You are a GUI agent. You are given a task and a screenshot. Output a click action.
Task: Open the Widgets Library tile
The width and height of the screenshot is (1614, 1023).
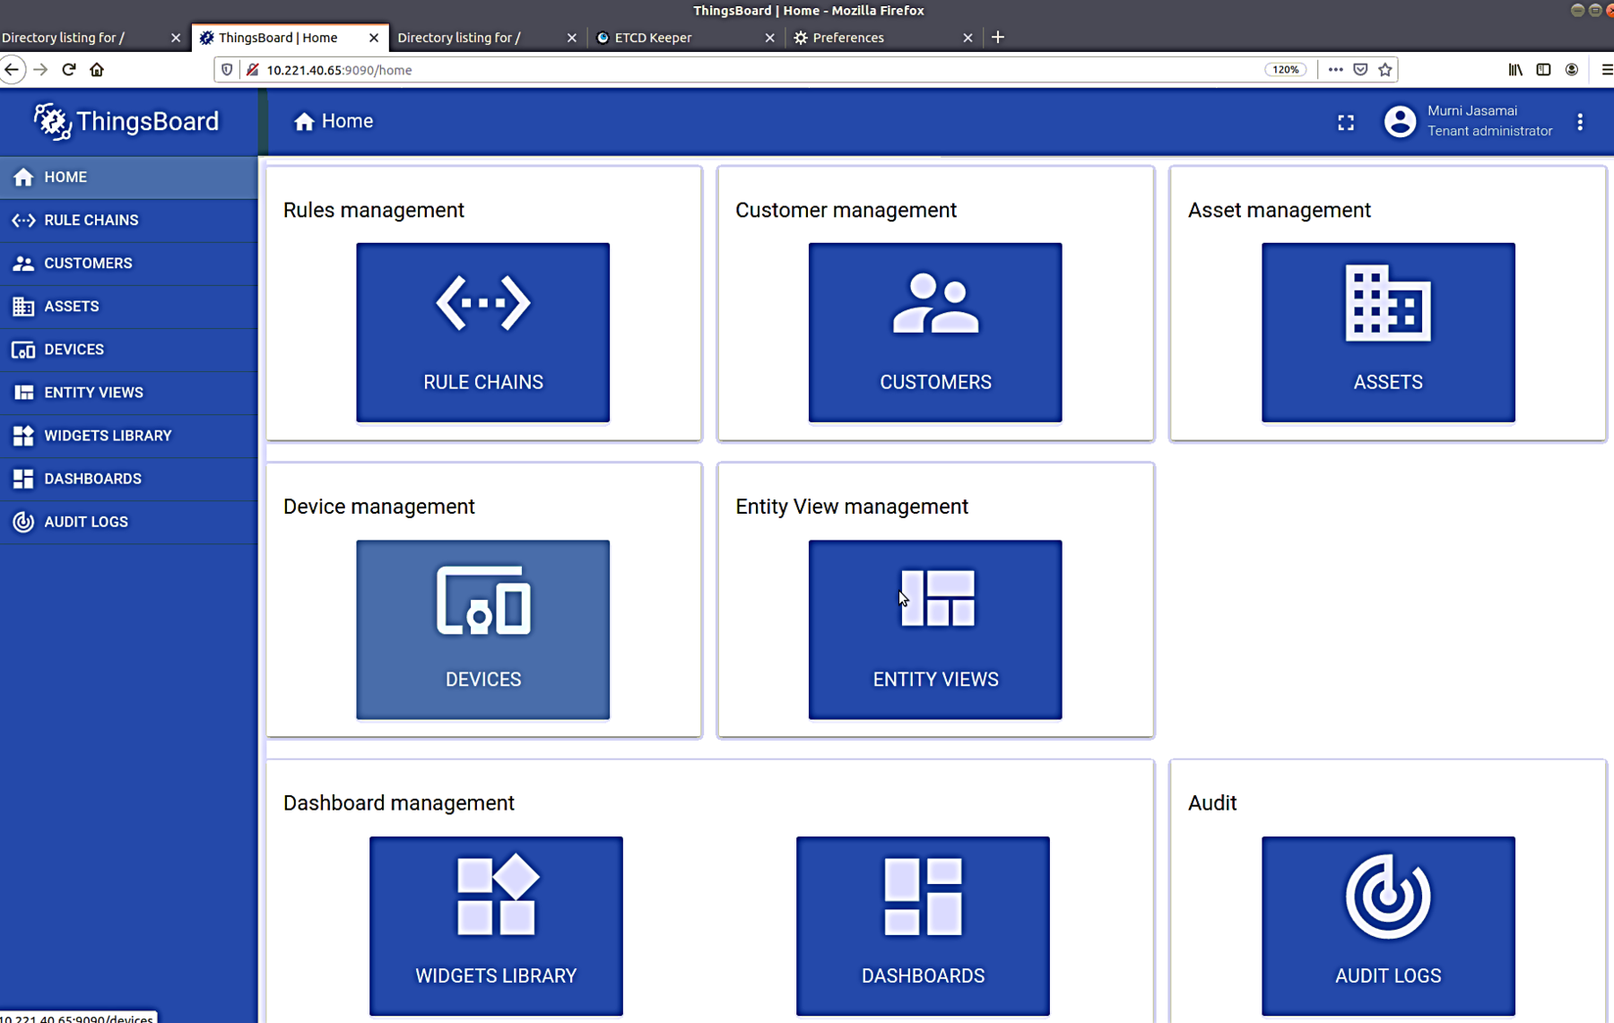(x=495, y=925)
